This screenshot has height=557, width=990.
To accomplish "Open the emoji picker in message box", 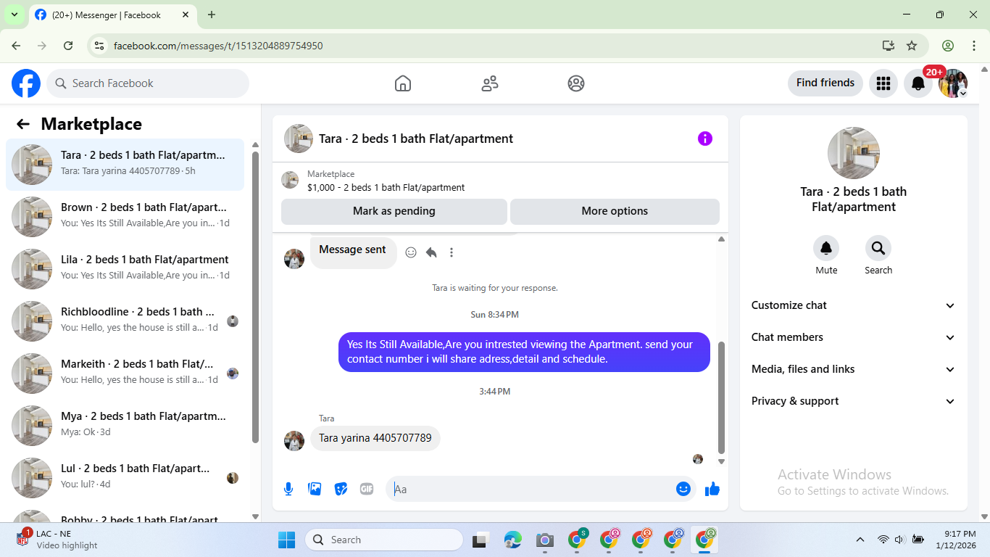I will (x=683, y=489).
